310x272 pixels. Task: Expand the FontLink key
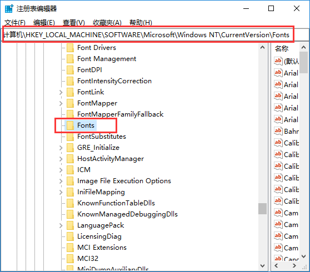click(x=61, y=92)
